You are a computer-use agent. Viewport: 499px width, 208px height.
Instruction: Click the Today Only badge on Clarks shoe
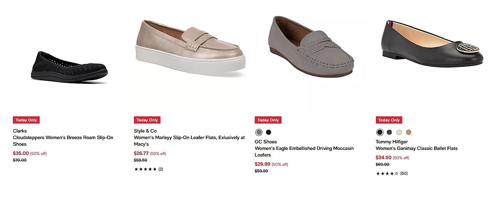click(26, 120)
